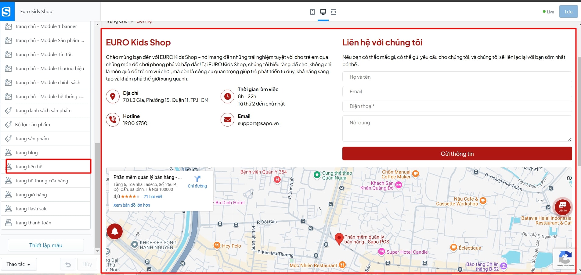Click the Thiết lập mẫu button
581x275 pixels.
coord(46,245)
